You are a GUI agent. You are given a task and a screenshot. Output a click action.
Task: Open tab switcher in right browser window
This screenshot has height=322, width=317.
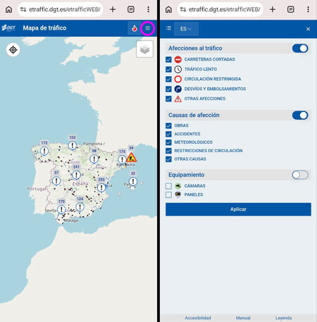coord(291,9)
